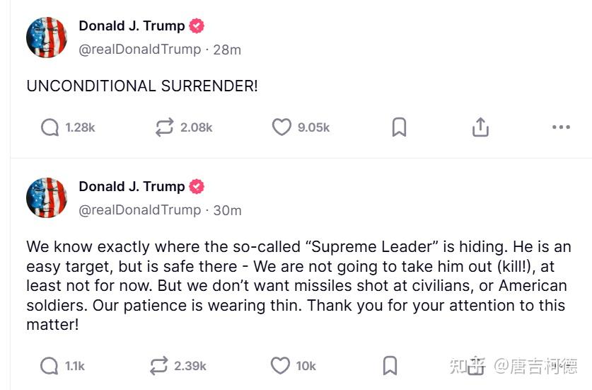The image size is (592, 390).
Task: Bookmark the UNCONDITIONAL SURRENDER post
Action: click(399, 127)
